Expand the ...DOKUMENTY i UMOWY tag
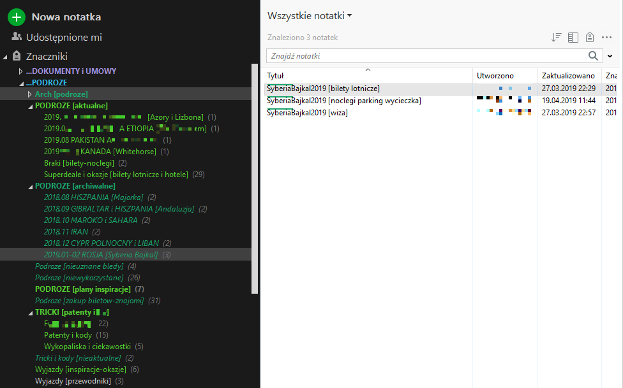Image resolution: width=623 pixels, height=388 pixels. tap(20, 71)
